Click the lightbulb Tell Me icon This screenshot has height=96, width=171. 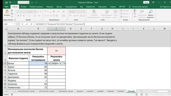(x=130, y=7)
